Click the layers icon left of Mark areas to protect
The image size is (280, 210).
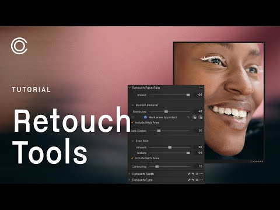pyautogui.click(x=133, y=117)
